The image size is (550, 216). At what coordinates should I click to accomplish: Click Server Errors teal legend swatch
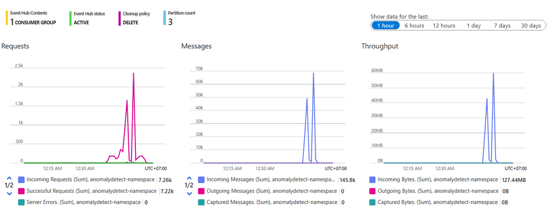pos(21,202)
